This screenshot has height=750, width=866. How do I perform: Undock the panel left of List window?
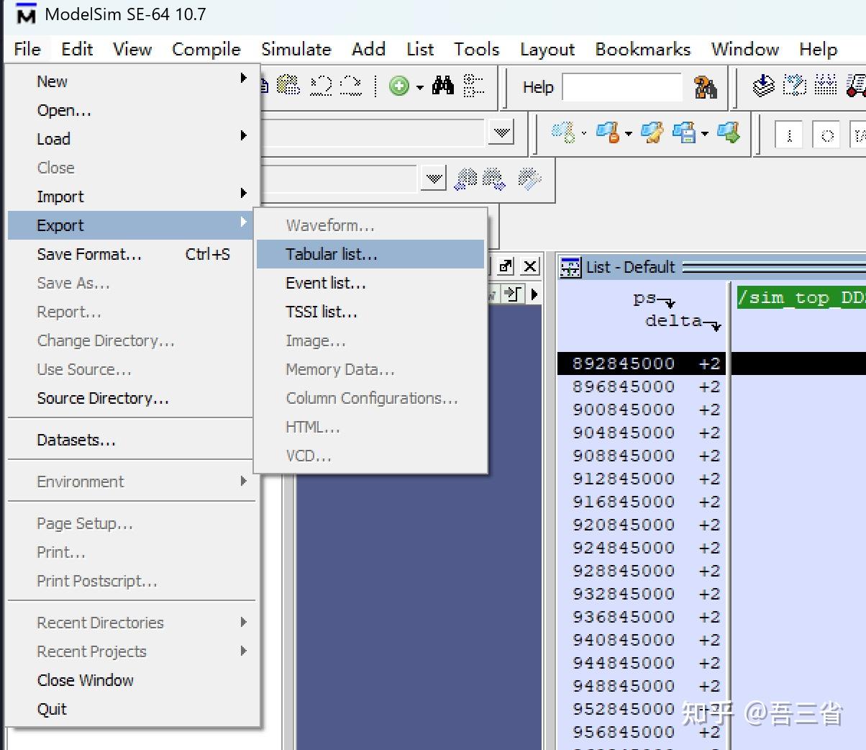pyautogui.click(x=506, y=266)
